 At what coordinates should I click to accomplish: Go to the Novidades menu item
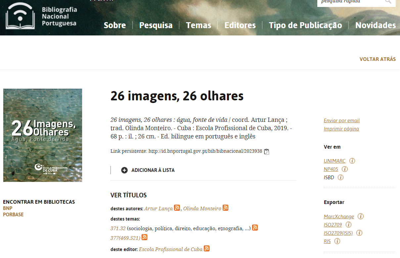(376, 25)
